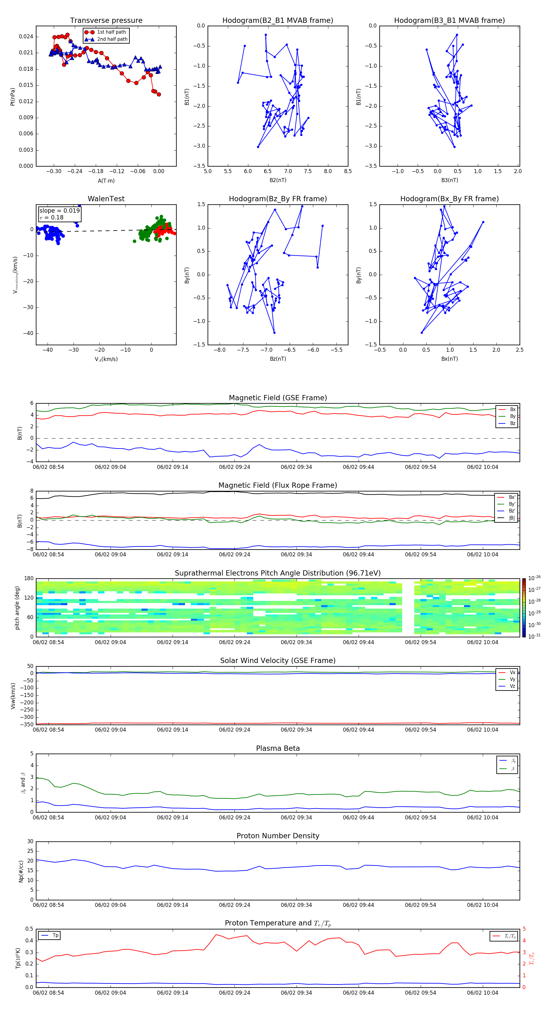Click the red 'Te/Tp' legend box
The height and width of the screenshot is (1020, 556).
504,936
